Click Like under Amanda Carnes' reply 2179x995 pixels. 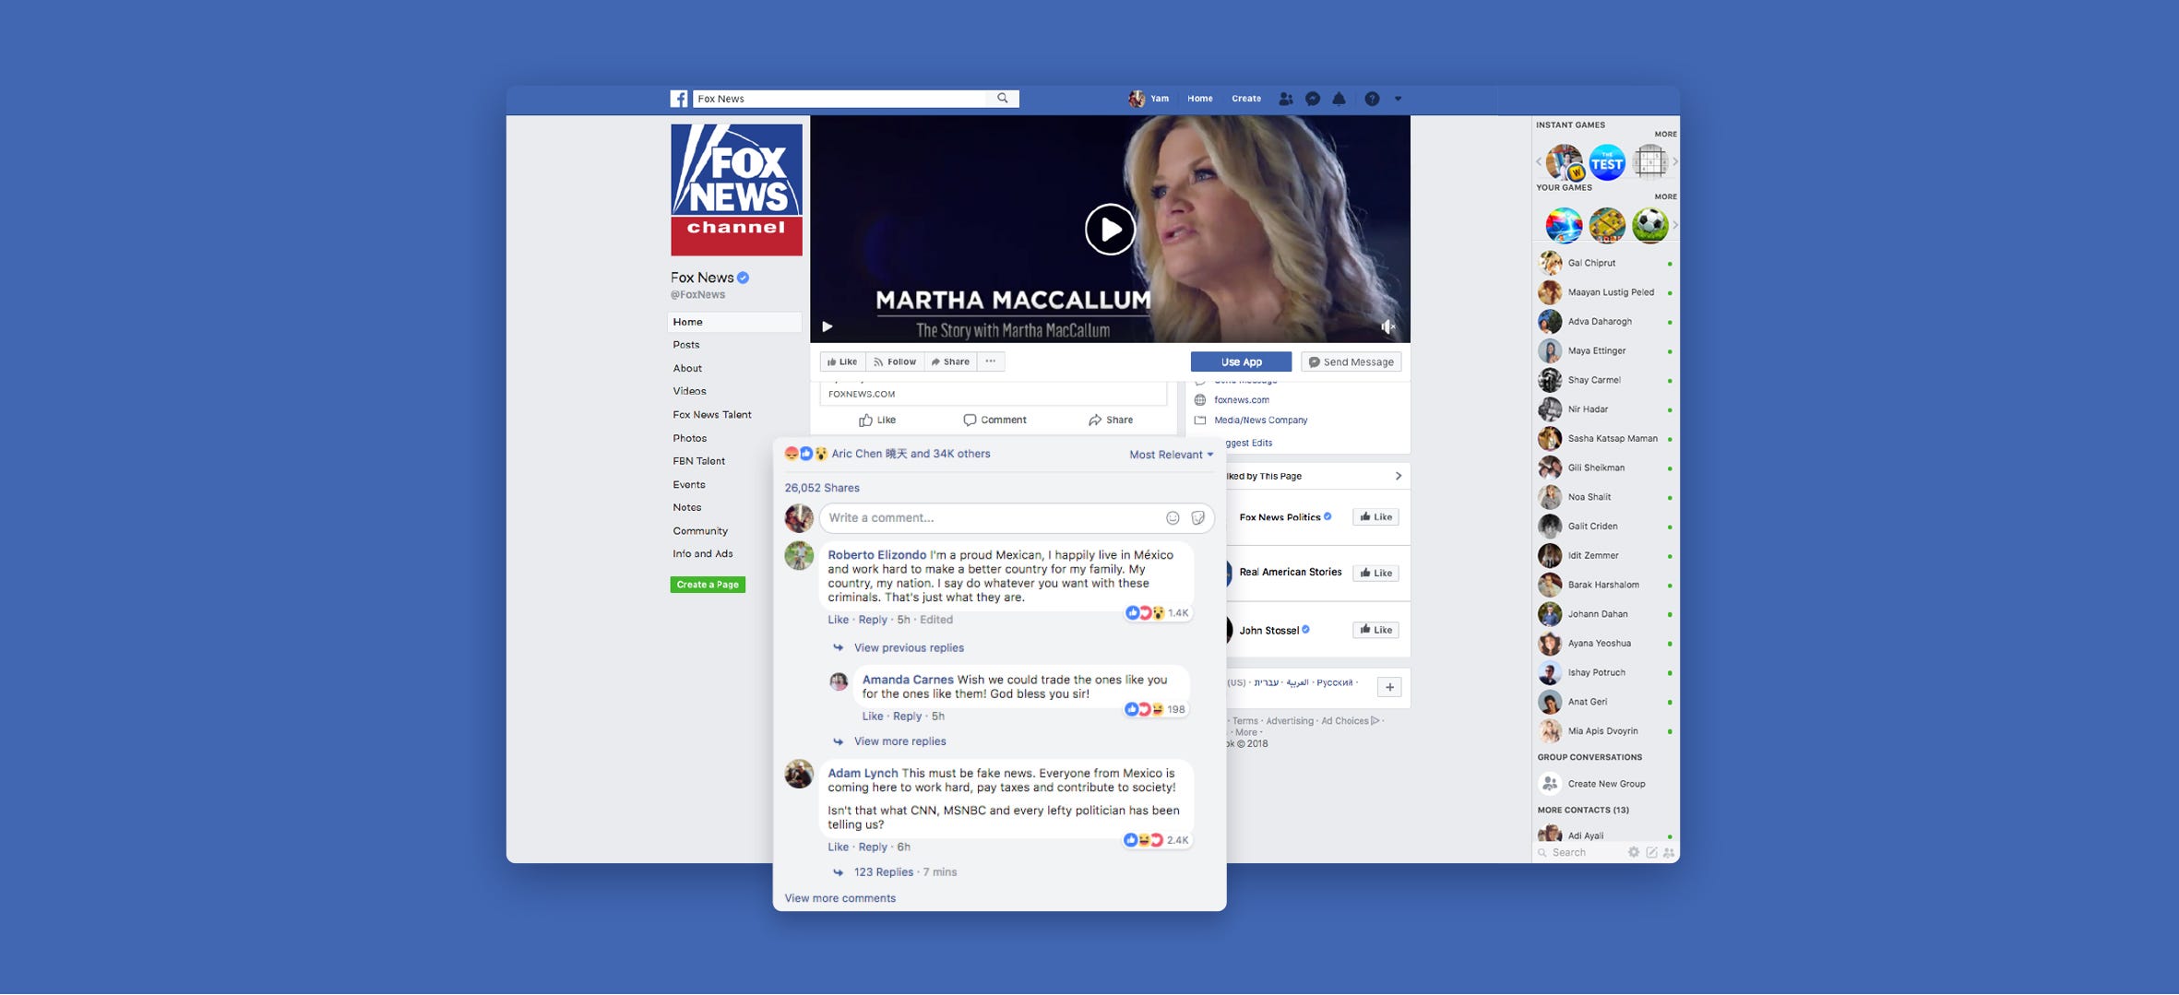click(x=873, y=717)
